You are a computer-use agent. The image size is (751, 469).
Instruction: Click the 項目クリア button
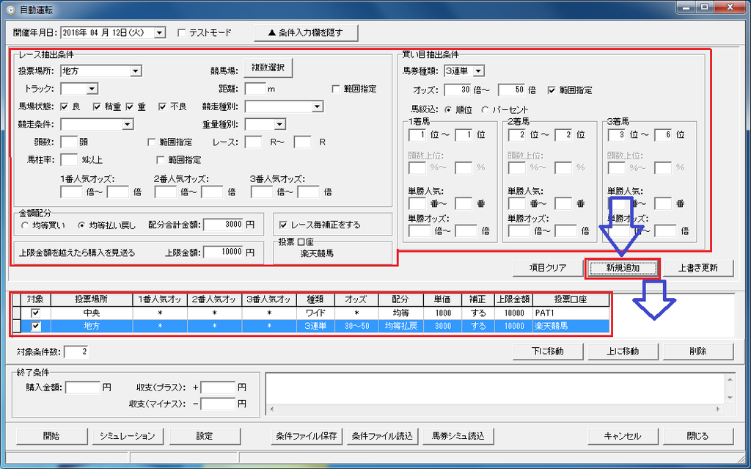tap(548, 268)
